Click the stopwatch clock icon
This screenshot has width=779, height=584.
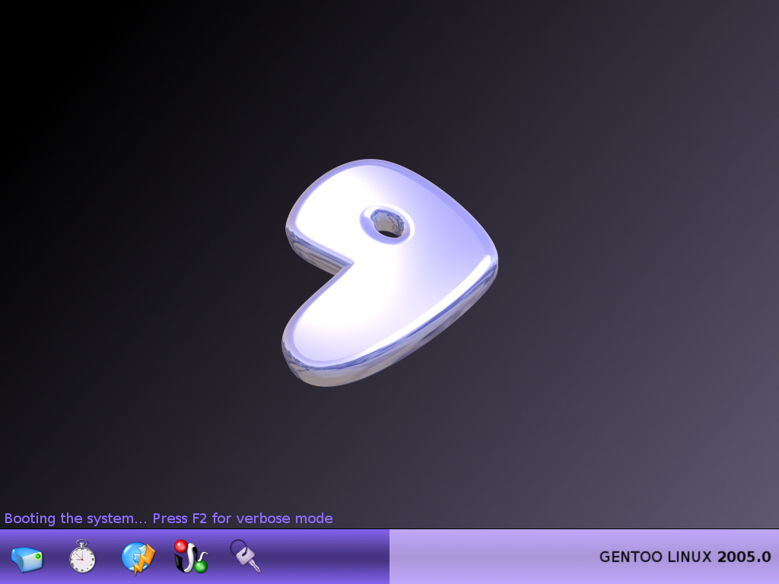click(82, 556)
